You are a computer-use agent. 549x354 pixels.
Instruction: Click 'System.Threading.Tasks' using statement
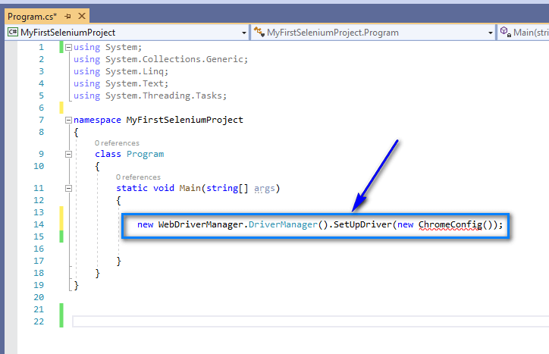164,96
